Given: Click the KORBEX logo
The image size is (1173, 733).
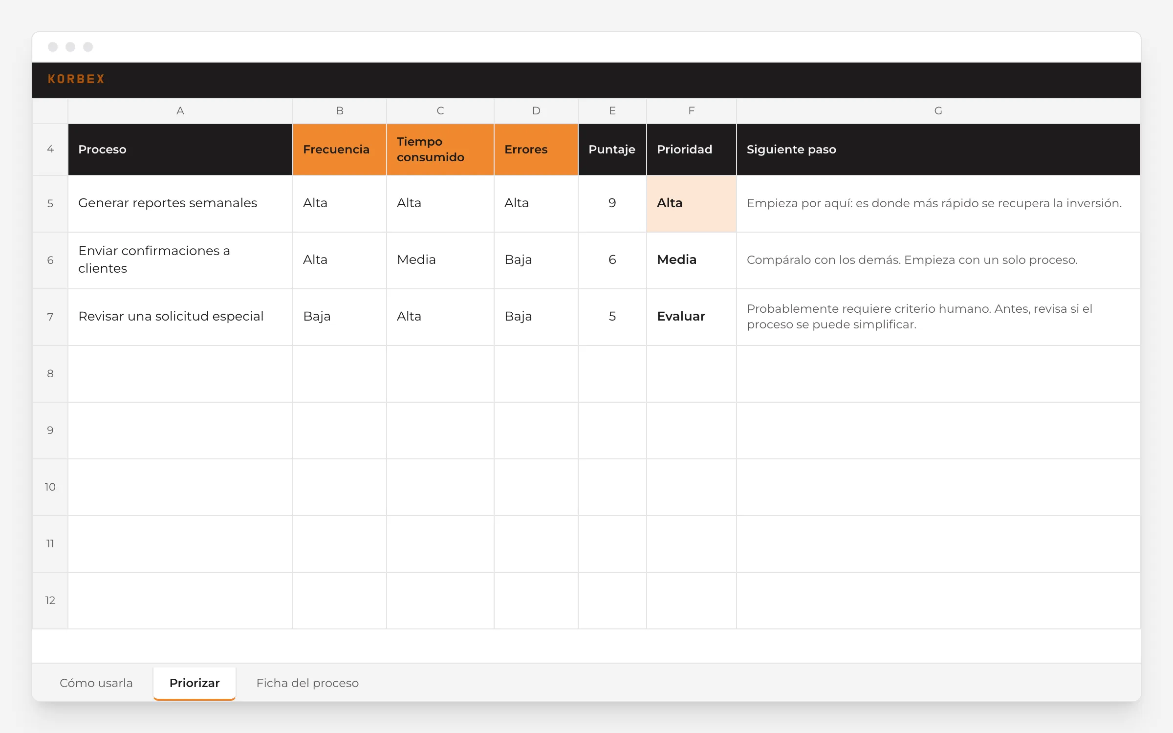Looking at the screenshot, I should pyautogui.click(x=76, y=79).
